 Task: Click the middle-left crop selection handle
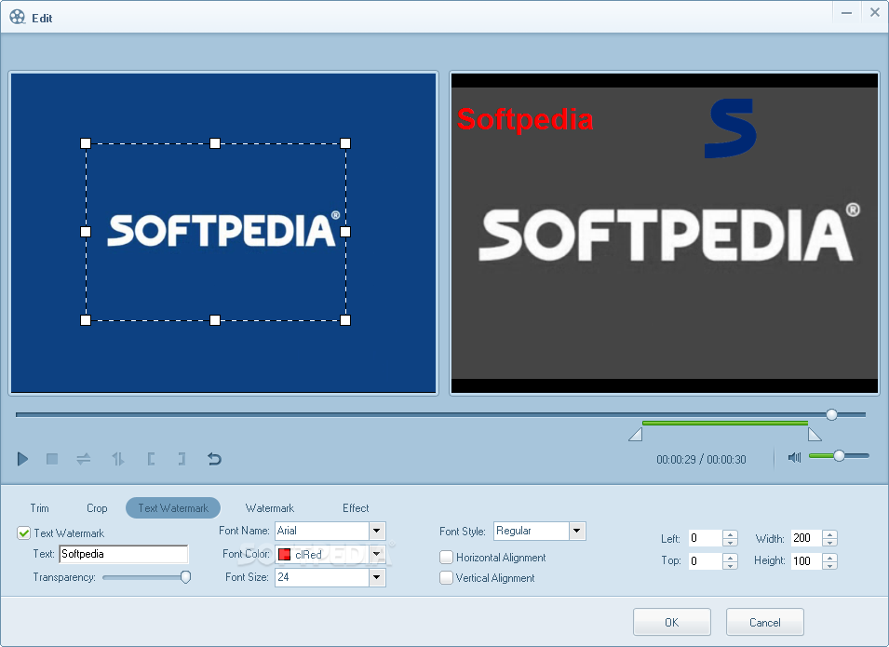tap(86, 232)
